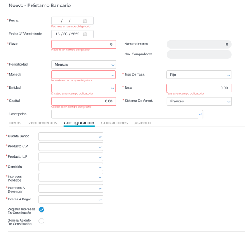This screenshot has width=245, height=234.
Task: Switch to the Items tab
Action: coord(15,123)
